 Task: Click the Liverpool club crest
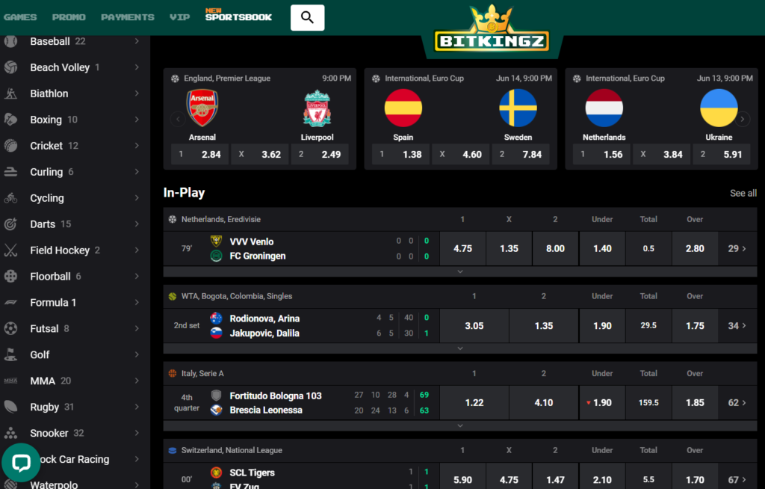[317, 108]
